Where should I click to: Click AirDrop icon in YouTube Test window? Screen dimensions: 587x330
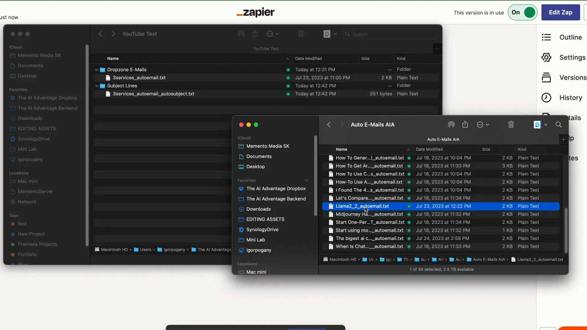click(241, 34)
